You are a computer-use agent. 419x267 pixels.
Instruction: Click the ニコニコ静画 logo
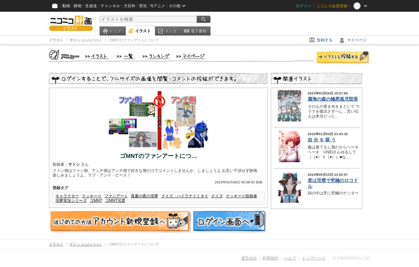tap(71, 23)
